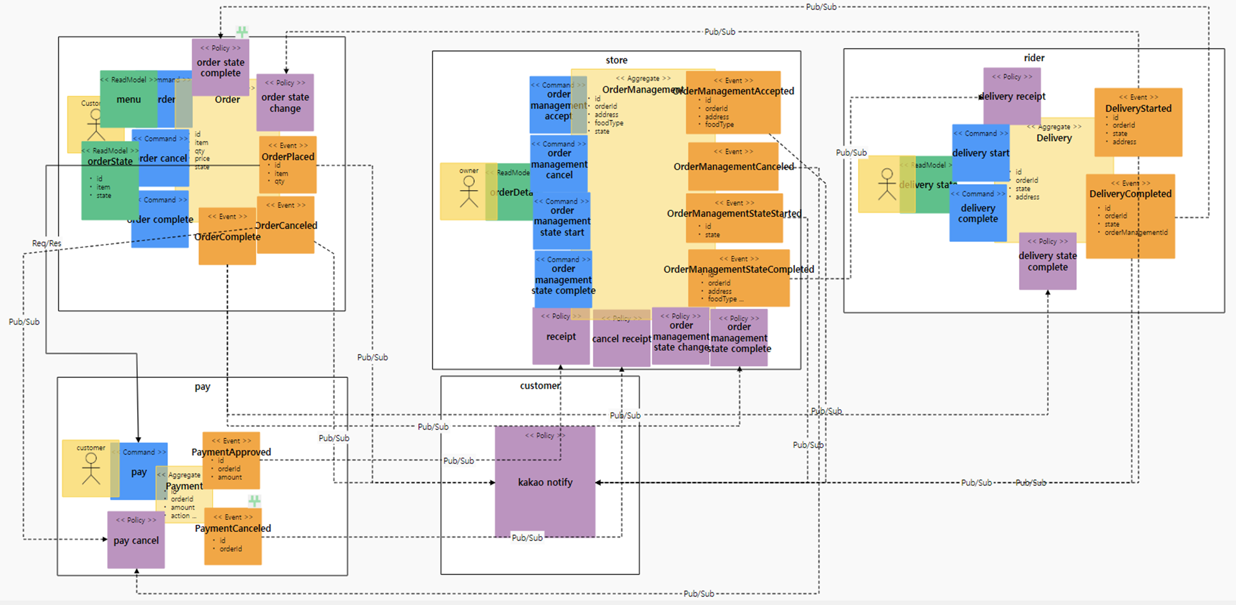Click the pay command sticky

(139, 472)
